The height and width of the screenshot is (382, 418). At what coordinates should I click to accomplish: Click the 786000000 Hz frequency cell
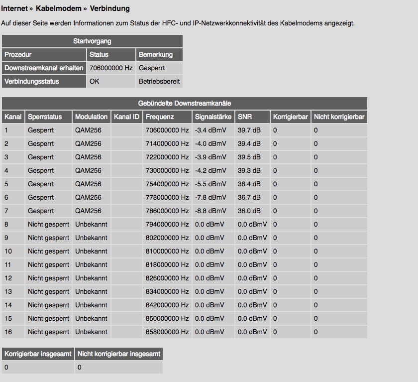point(167,211)
